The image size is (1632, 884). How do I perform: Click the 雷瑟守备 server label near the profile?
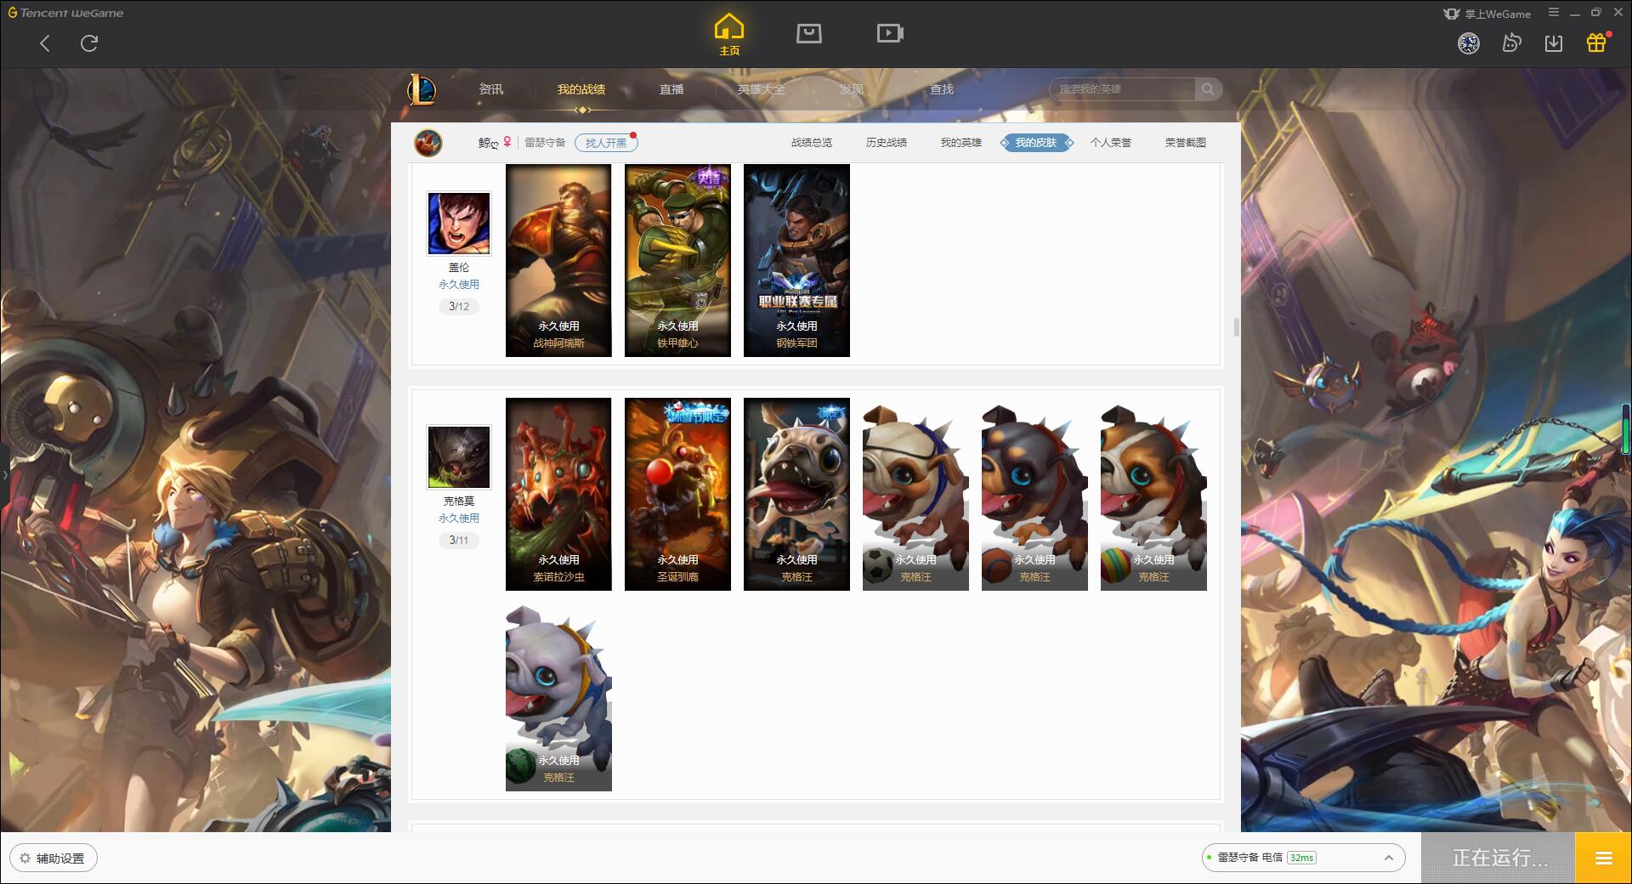[x=545, y=143]
